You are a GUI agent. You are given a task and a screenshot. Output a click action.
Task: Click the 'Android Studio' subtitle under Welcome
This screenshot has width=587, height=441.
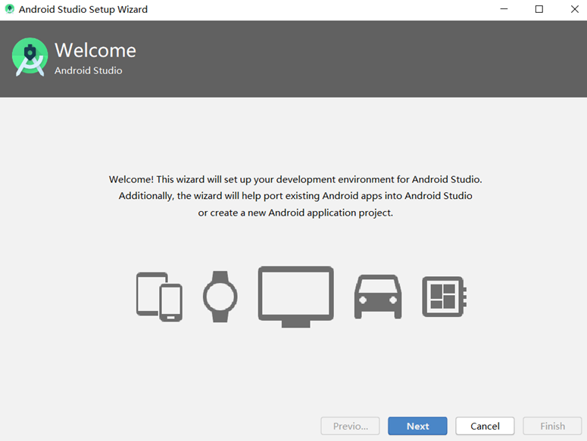(89, 70)
